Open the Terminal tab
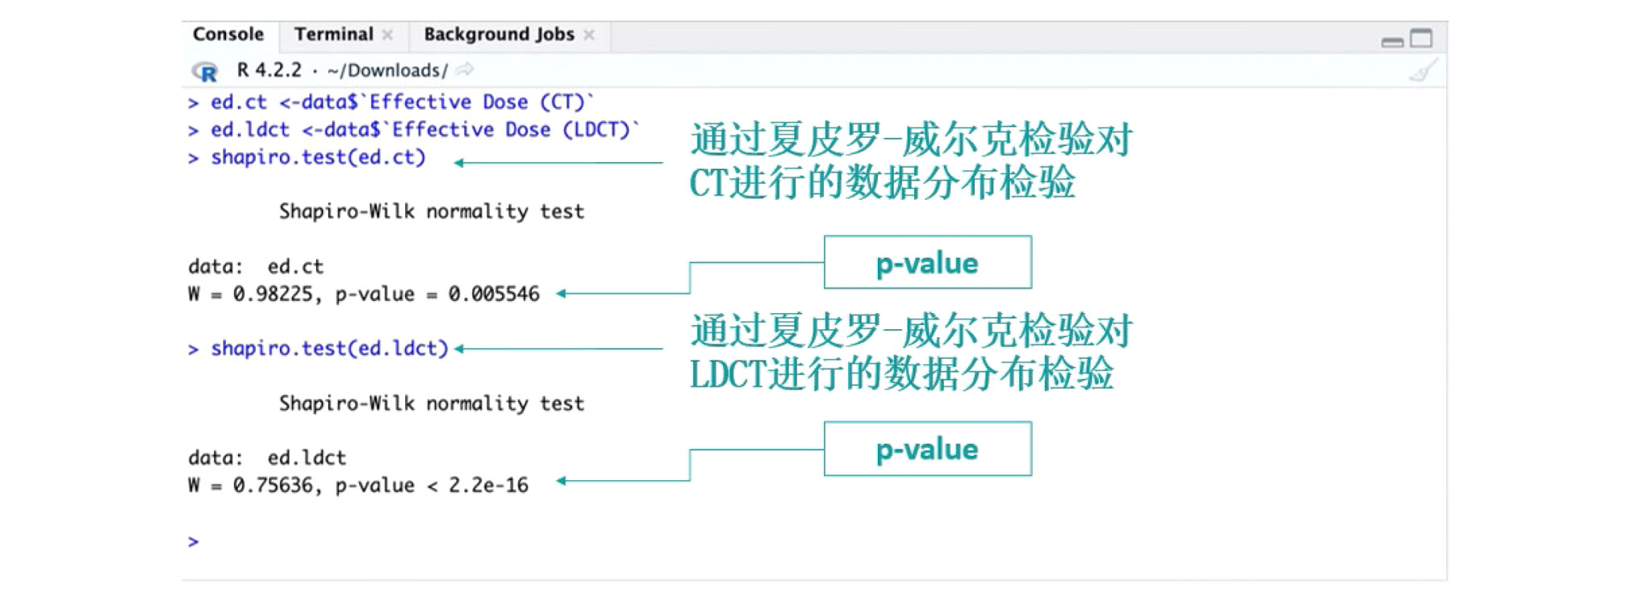The height and width of the screenshot is (601, 1630). (332, 35)
